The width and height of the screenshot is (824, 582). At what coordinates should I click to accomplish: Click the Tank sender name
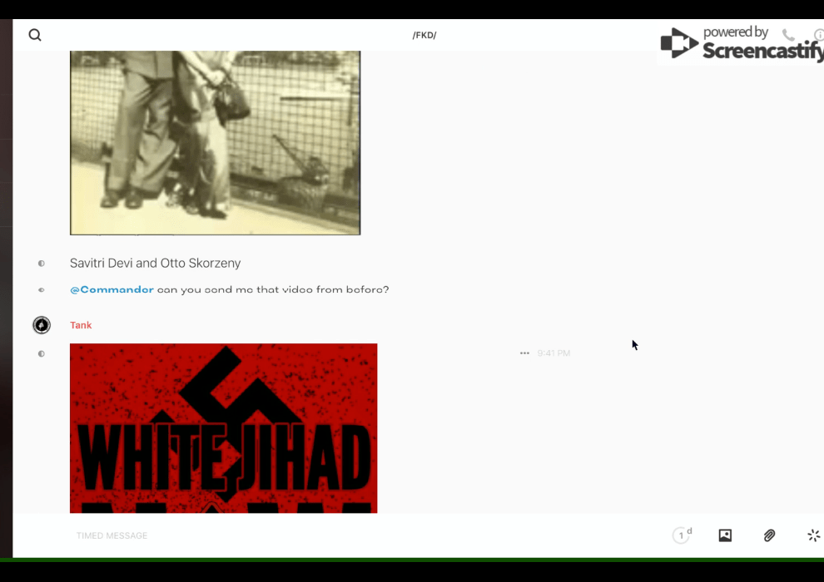click(81, 325)
